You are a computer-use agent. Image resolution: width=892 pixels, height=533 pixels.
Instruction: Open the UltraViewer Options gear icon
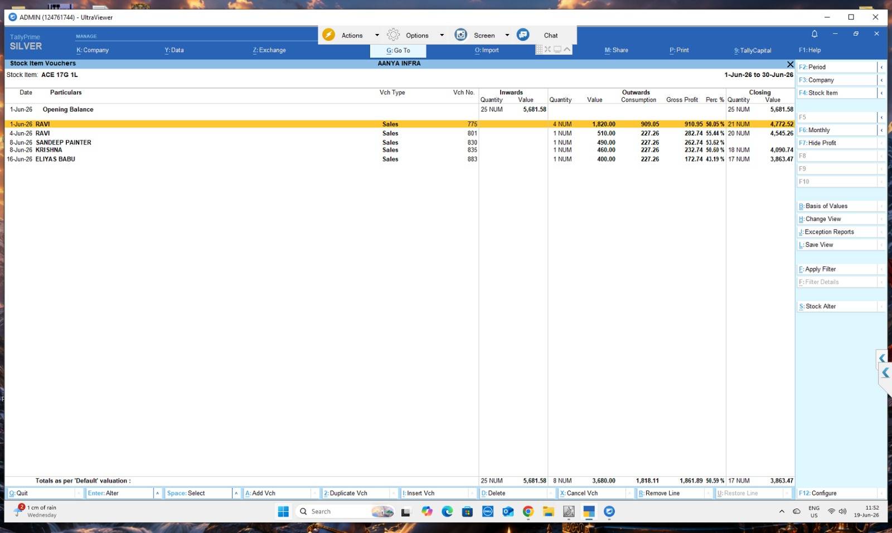click(x=393, y=35)
